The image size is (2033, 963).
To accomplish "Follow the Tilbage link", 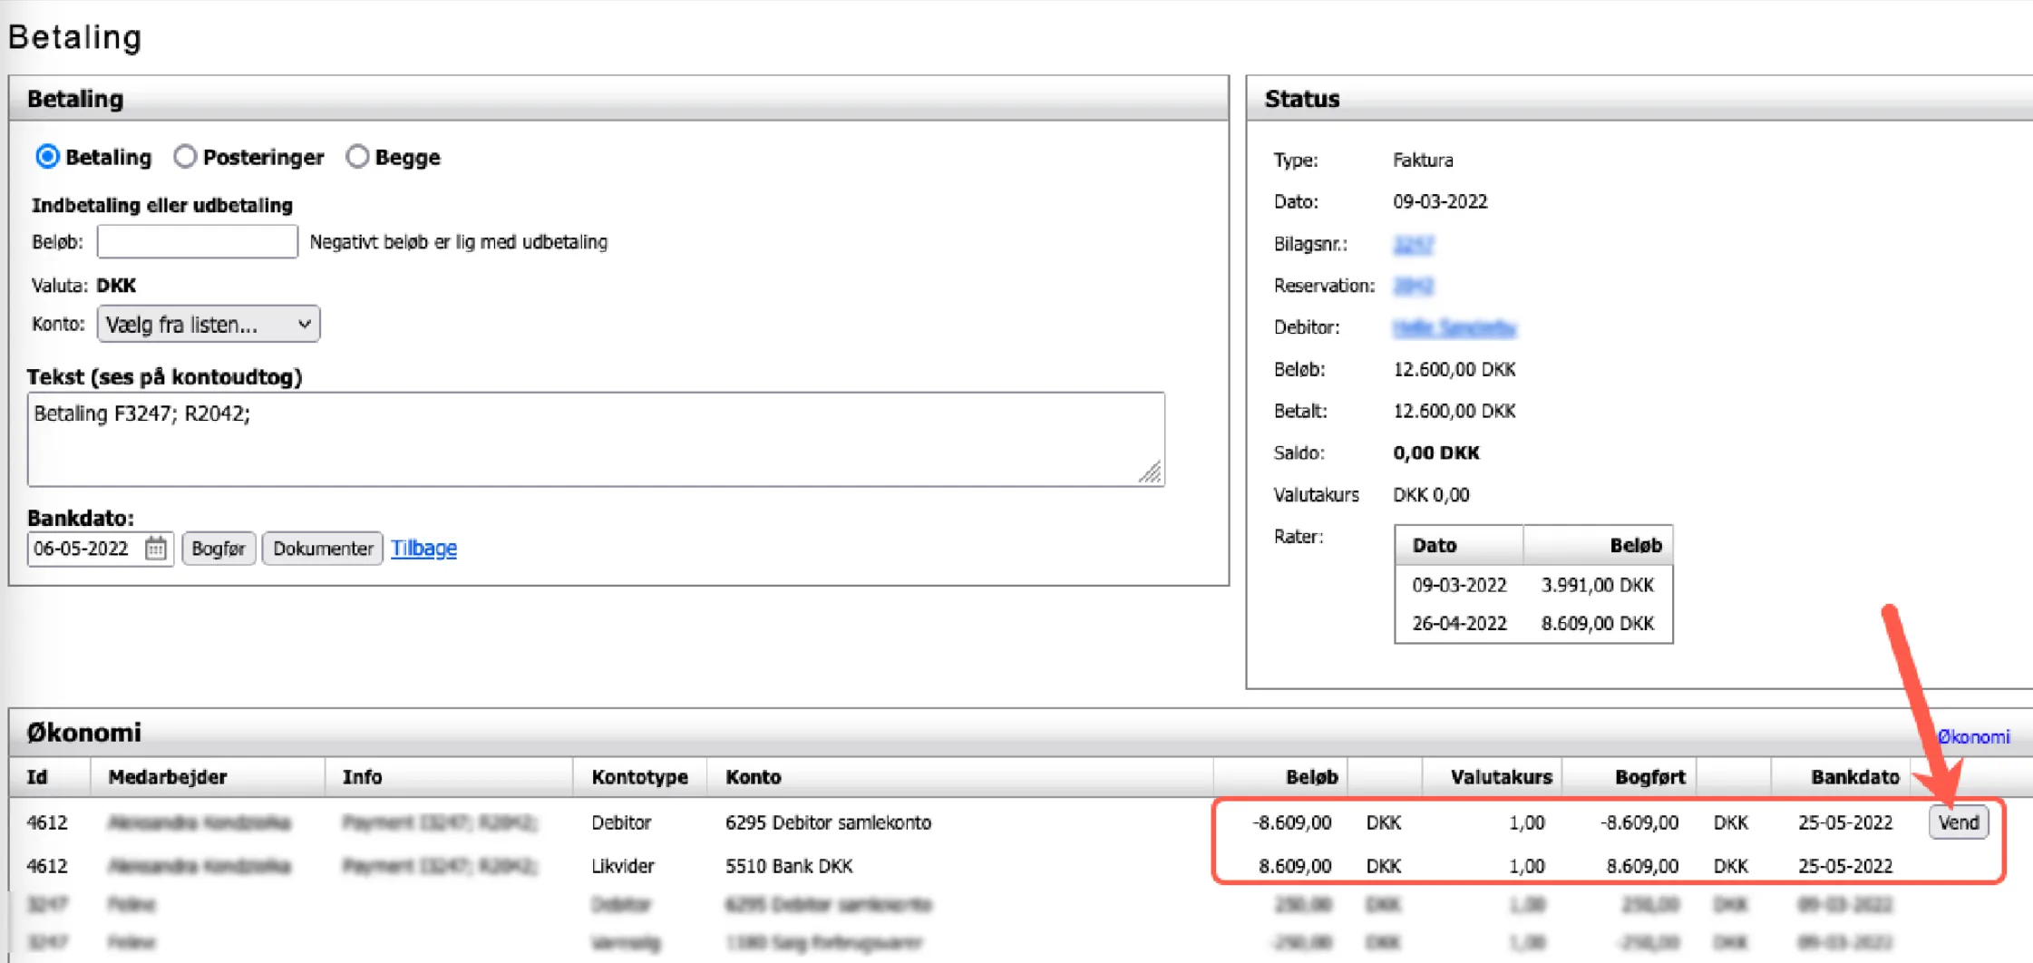I will click(x=423, y=549).
